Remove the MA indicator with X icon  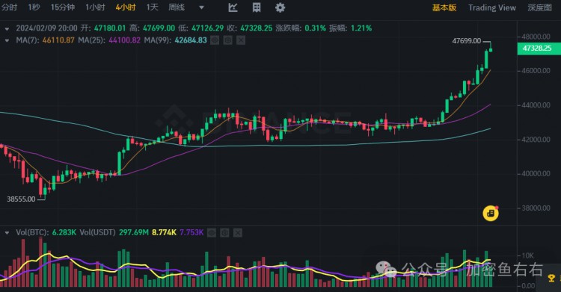(x=241, y=40)
